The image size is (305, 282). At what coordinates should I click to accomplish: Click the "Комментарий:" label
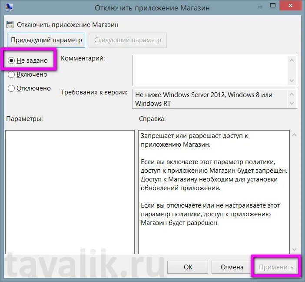click(x=83, y=58)
